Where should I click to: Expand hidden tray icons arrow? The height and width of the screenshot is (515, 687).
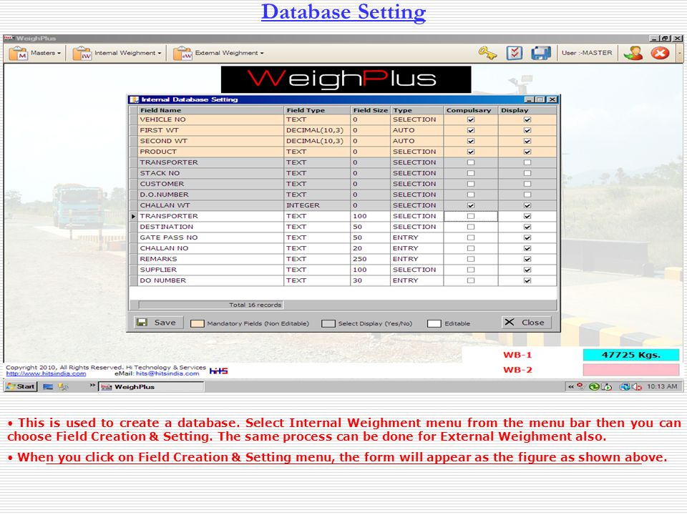[570, 387]
